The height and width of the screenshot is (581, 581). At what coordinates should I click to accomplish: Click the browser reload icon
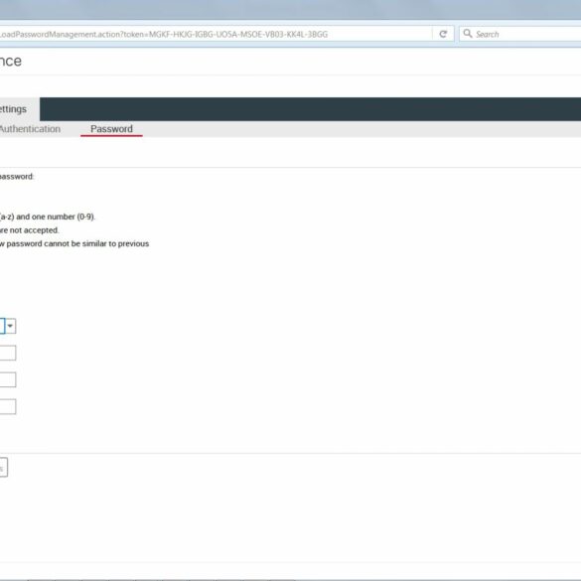click(x=443, y=34)
